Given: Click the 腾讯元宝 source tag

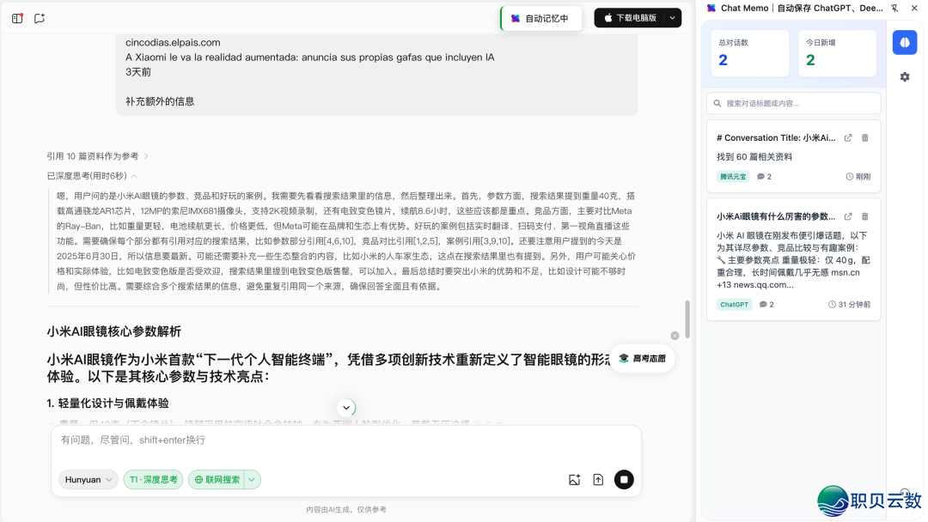Looking at the screenshot, I should (x=733, y=176).
